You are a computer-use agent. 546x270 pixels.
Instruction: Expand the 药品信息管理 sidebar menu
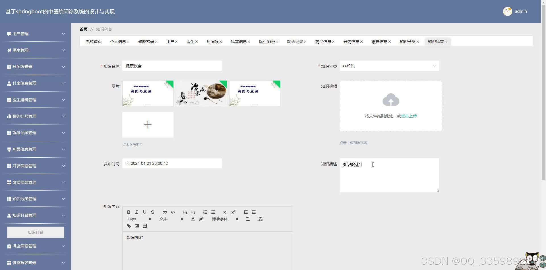(x=35, y=149)
